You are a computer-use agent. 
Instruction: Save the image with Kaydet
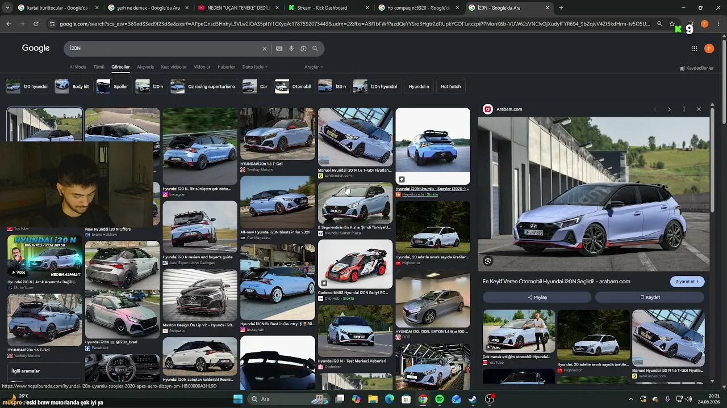click(x=650, y=297)
